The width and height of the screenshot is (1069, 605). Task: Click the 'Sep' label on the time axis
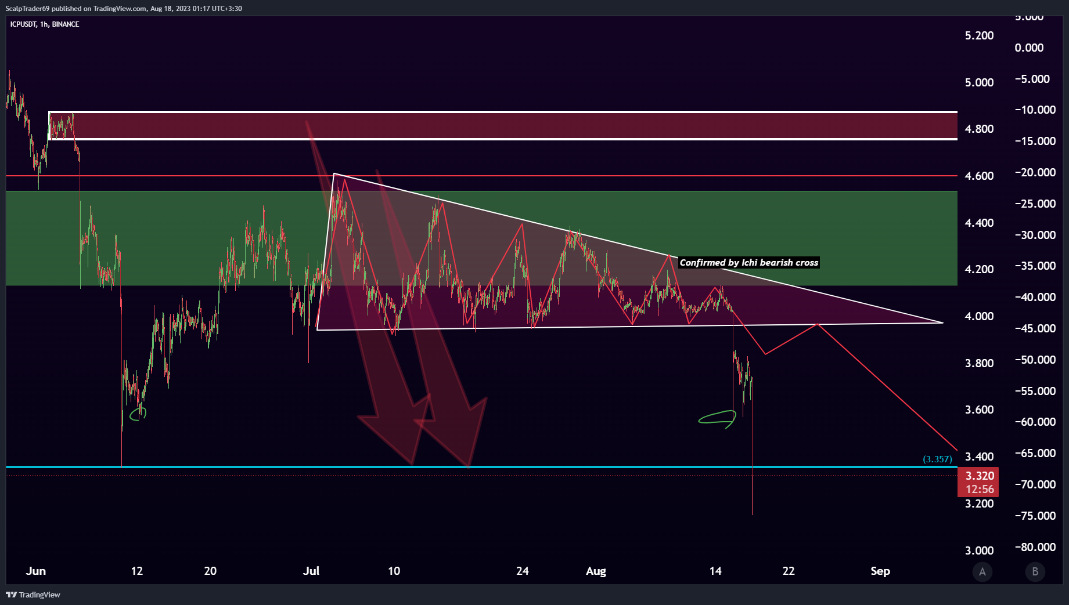[x=880, y=571]
